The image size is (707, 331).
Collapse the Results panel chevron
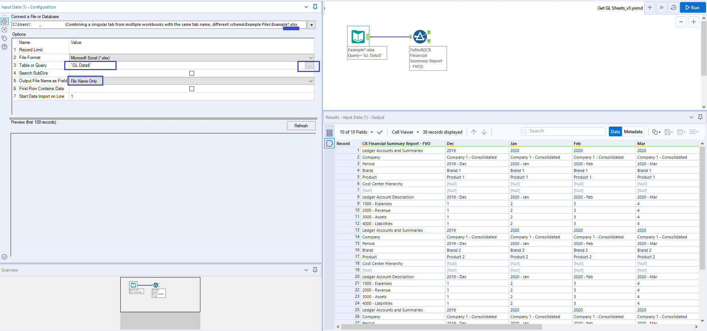point(692,117)
